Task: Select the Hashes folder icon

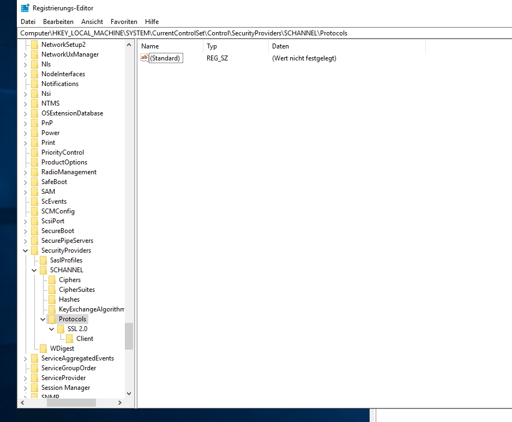Action: pos(52,299)
